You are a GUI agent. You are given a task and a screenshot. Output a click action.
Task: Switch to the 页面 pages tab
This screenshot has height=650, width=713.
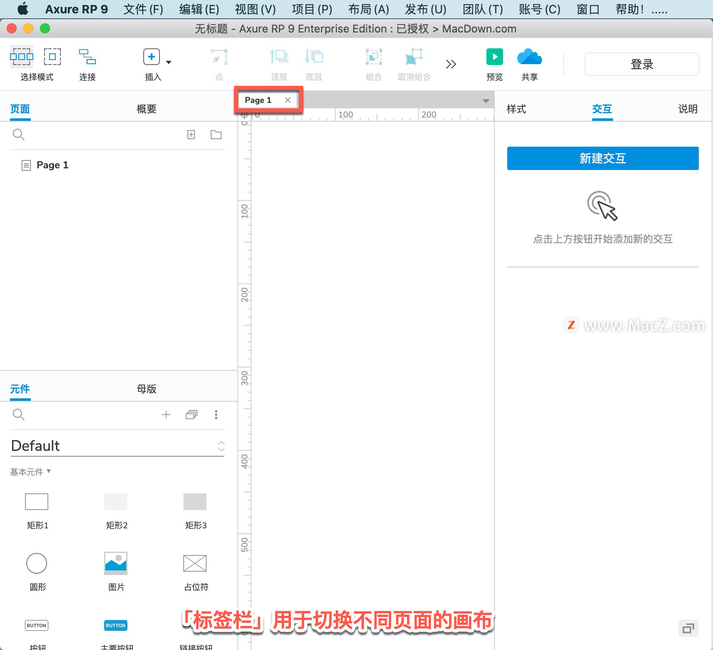pyautogui.click(x=20, y=109)
